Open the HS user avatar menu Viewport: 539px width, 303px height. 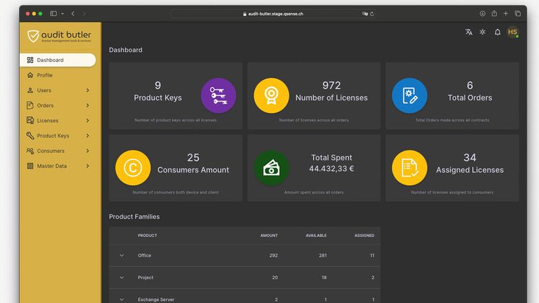pos(513,32)
